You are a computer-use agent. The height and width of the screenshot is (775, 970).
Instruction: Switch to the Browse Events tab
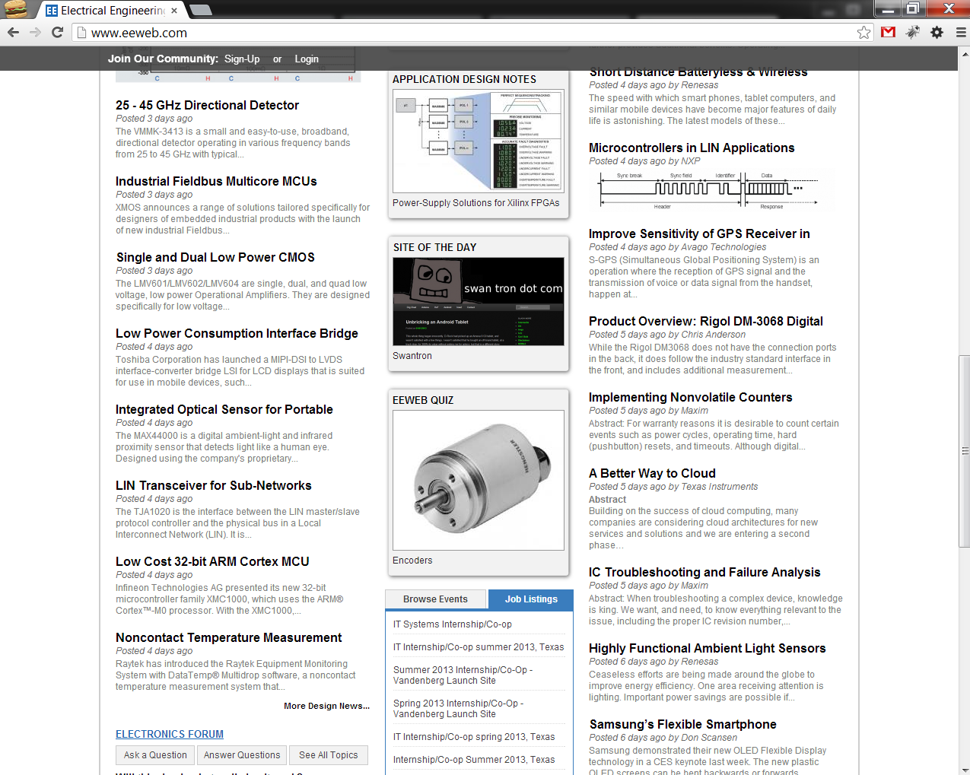[x=436, y=599]
